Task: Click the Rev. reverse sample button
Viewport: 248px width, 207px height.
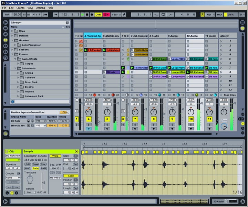Action: point(43,164)
